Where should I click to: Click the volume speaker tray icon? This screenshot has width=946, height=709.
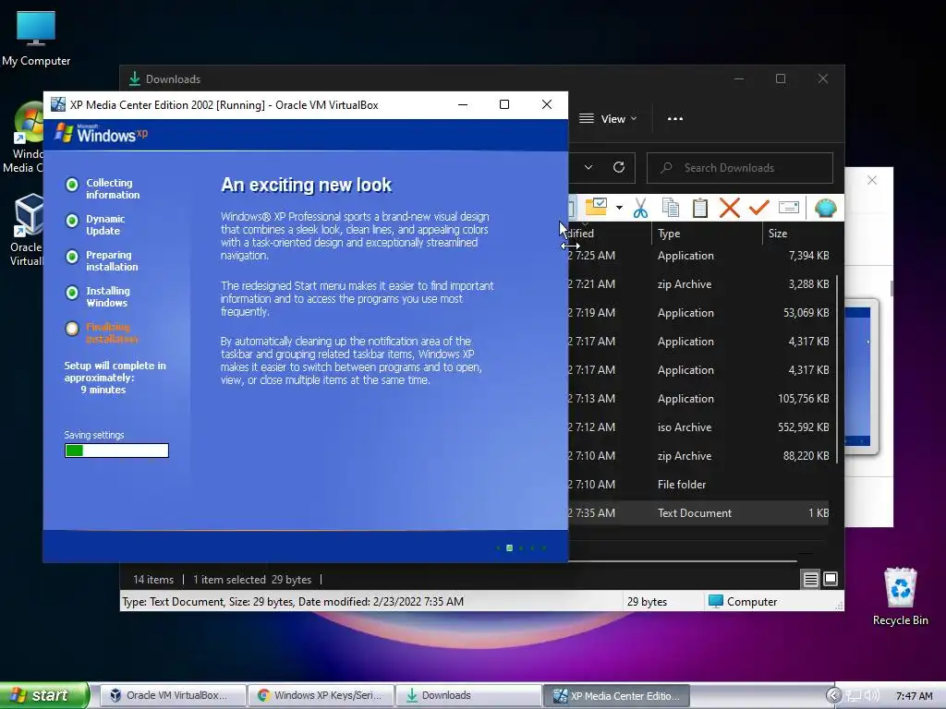(872, 696)
